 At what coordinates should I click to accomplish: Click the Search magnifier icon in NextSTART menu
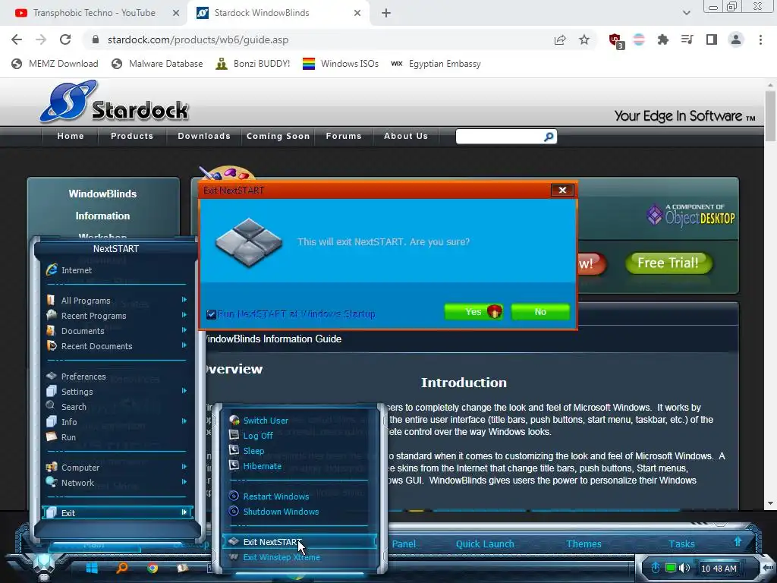click(x=51, y=405)
